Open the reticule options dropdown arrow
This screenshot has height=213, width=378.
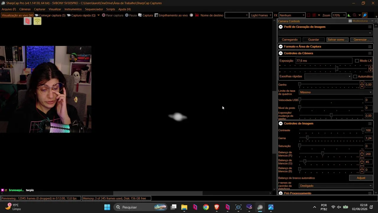tap(319, 15)
